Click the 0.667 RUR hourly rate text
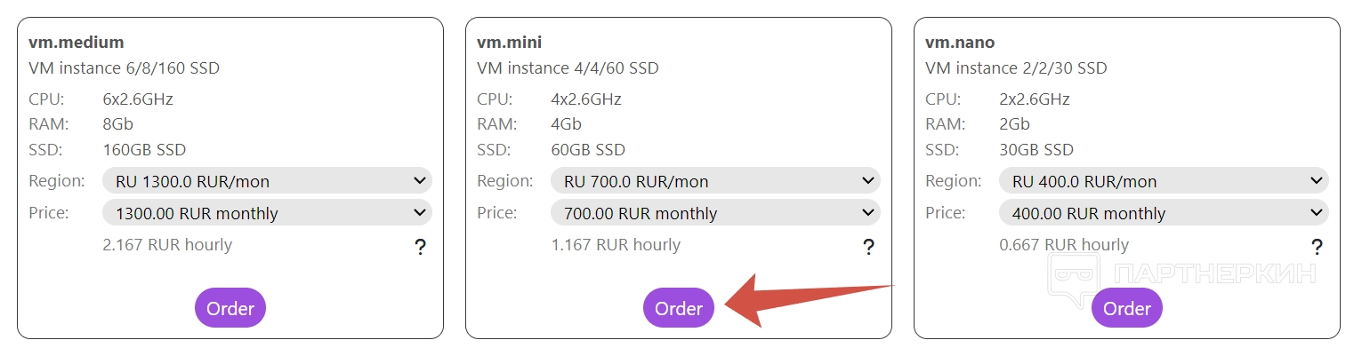This screenshot has width=1362, height=356. (1064, 245)
